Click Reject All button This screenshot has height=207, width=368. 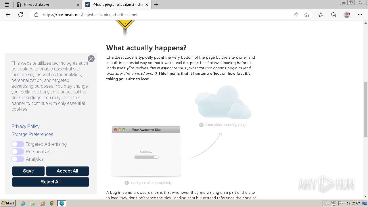[x=51, y=182]
